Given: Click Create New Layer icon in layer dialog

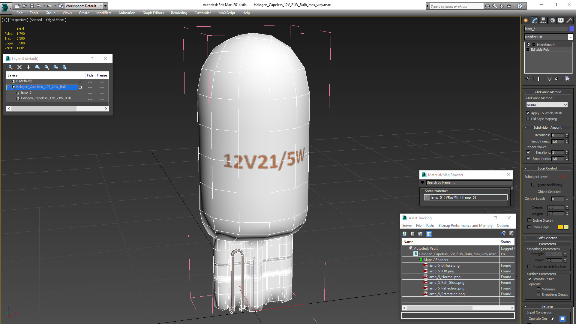Looking at the screenshot, I should click(10, 67).
